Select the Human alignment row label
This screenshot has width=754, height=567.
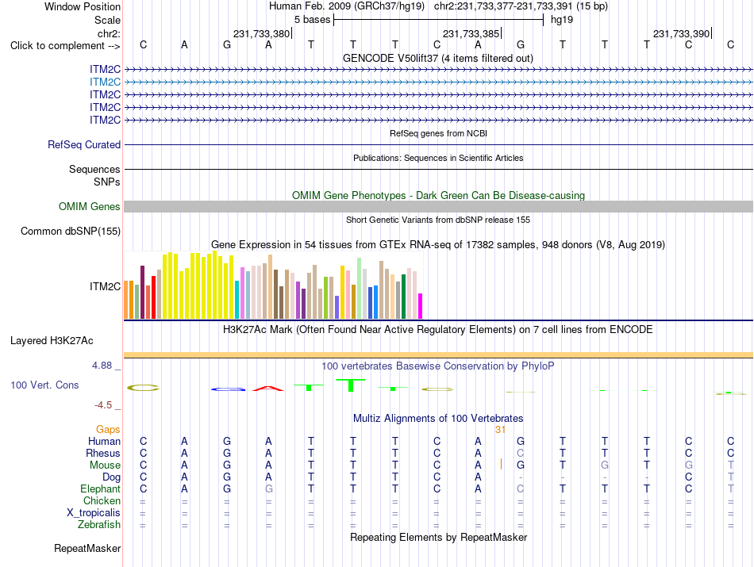(104, 441)
